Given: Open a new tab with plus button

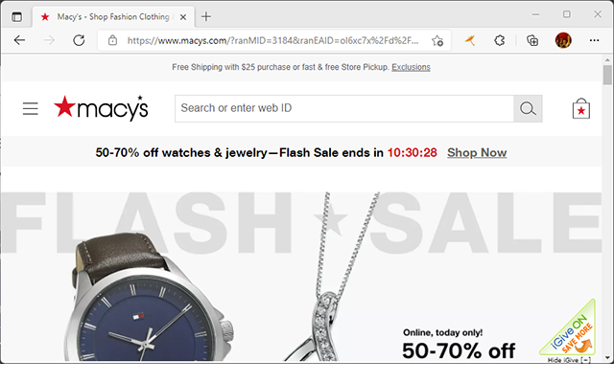Looking at the screenshot, I should point(206,16).
